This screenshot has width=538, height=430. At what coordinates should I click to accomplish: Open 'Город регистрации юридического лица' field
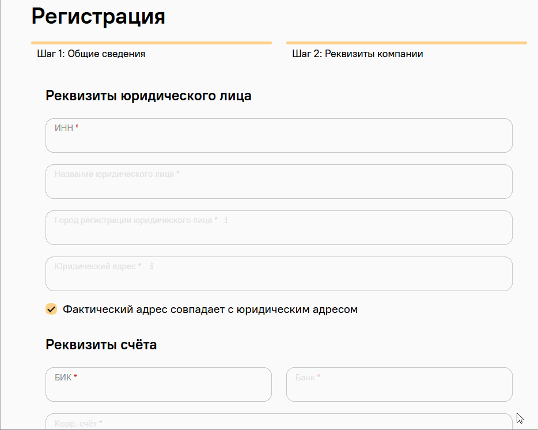tap(279, 232)
